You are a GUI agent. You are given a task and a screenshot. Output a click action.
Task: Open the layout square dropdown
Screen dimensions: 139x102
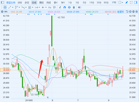[121, 2]
